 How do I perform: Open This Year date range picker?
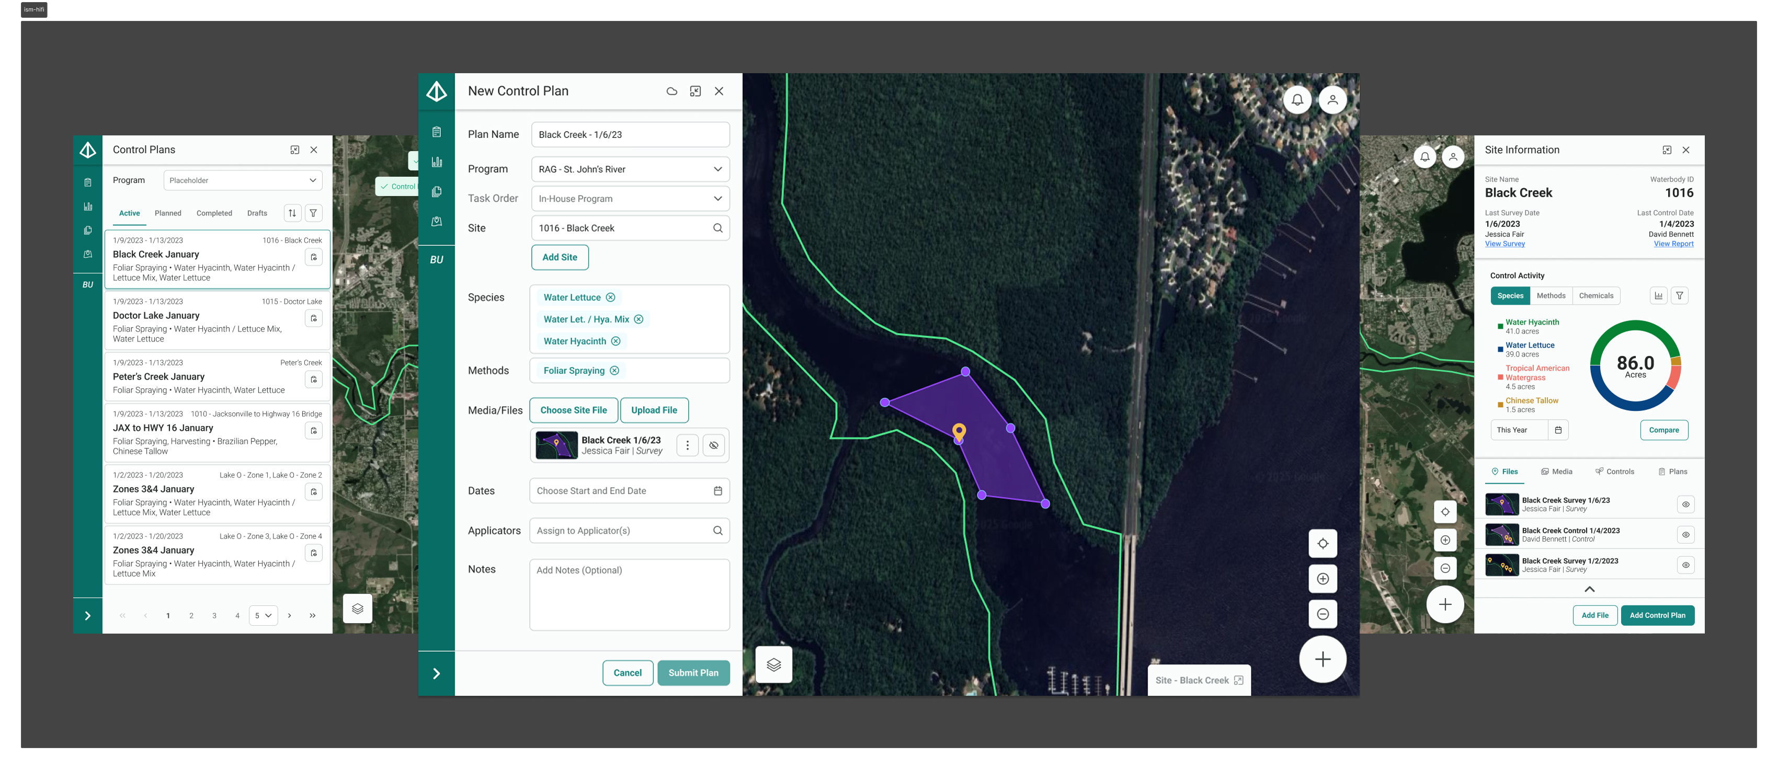coord(1529,430)
